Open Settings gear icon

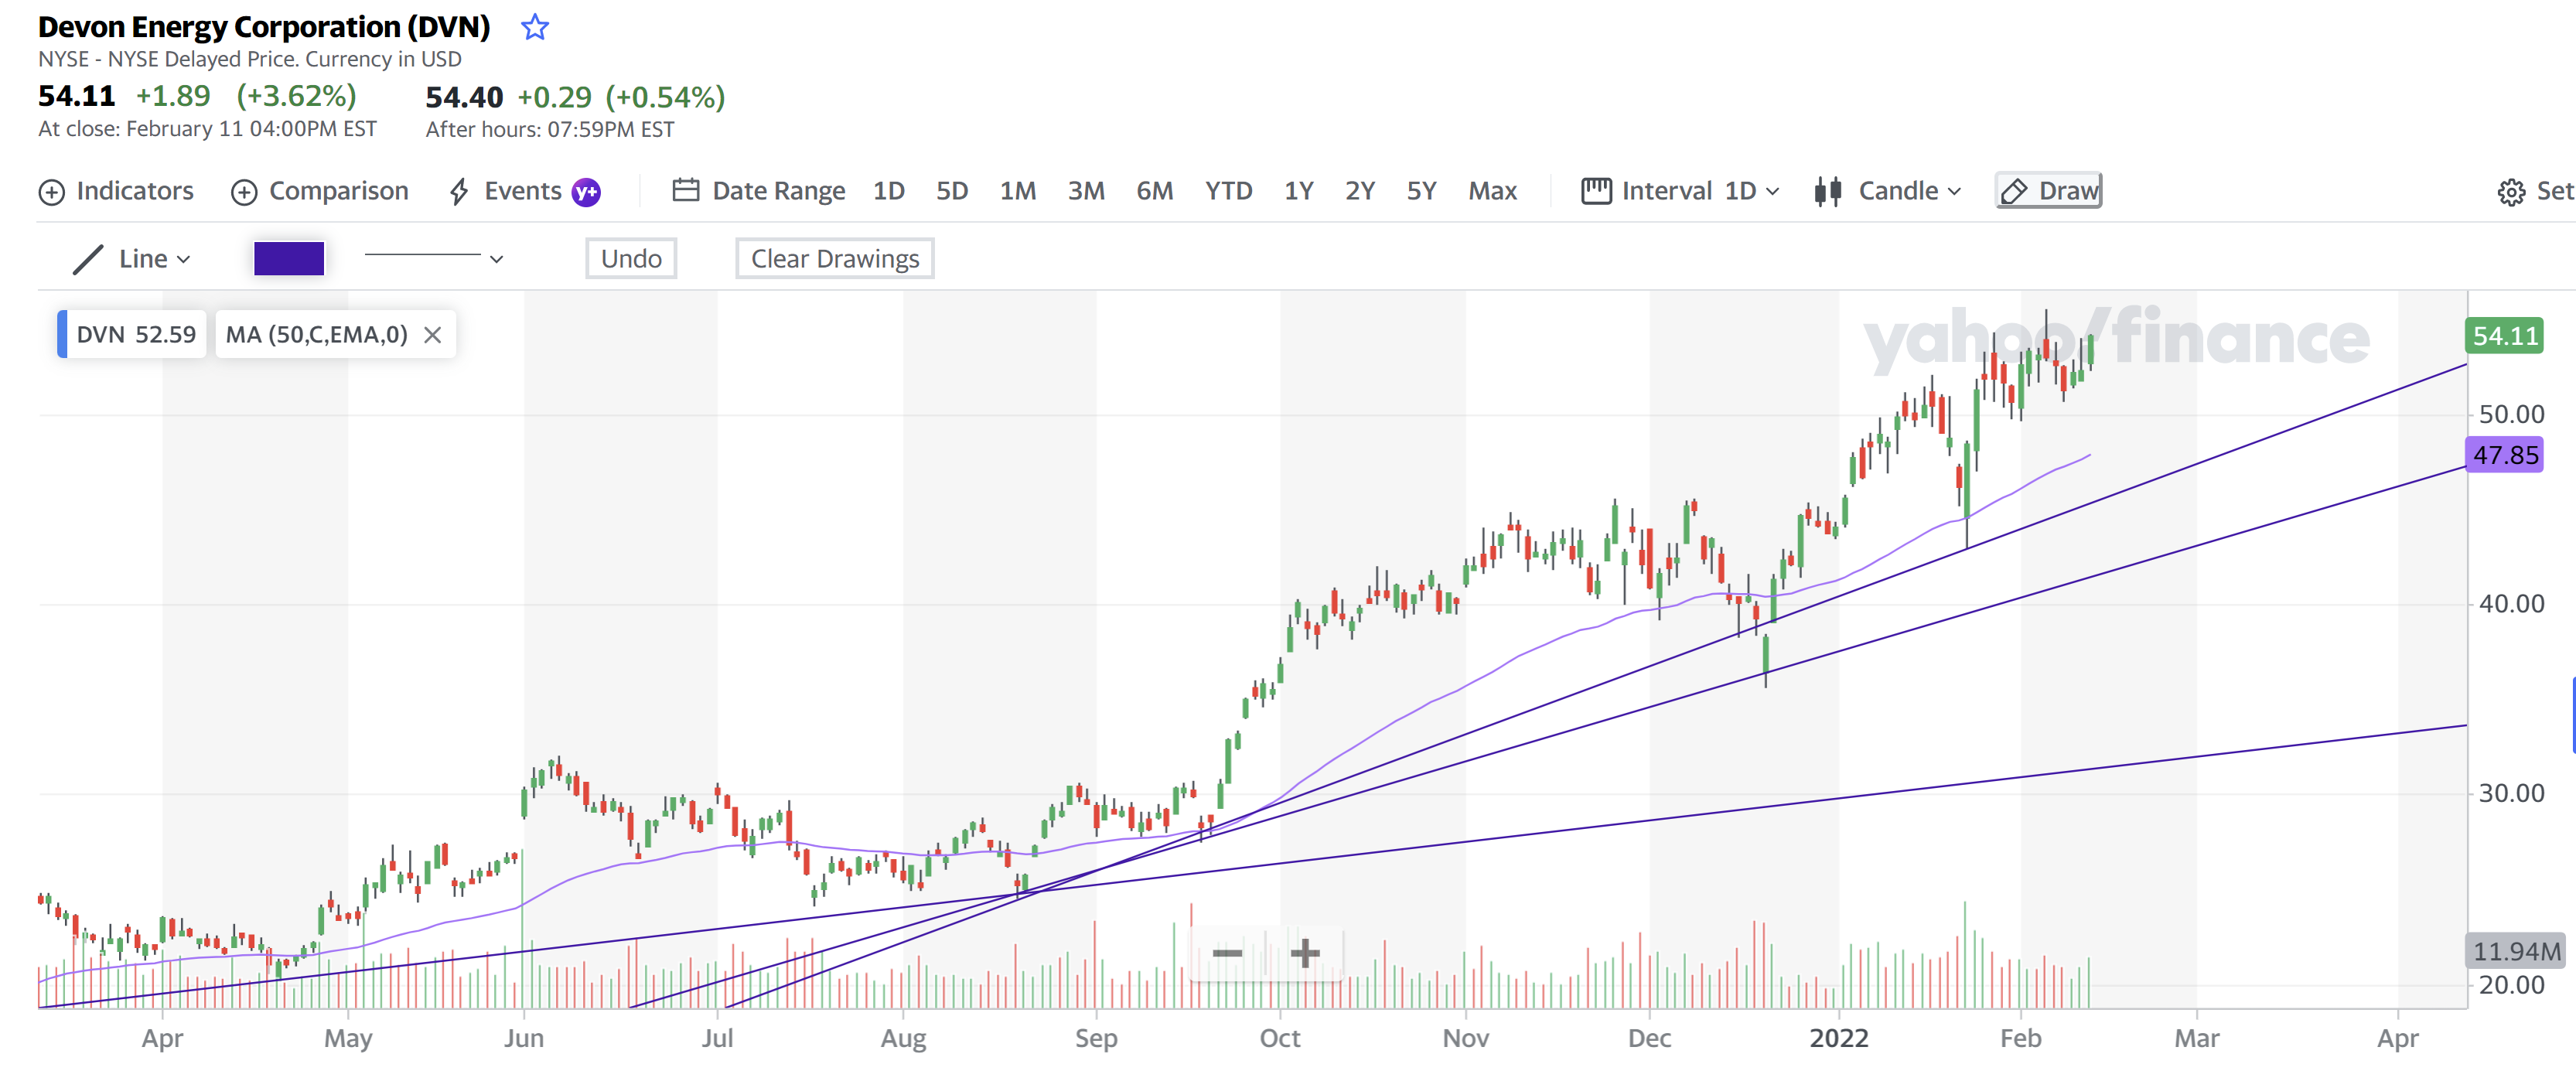(2510, 192)
